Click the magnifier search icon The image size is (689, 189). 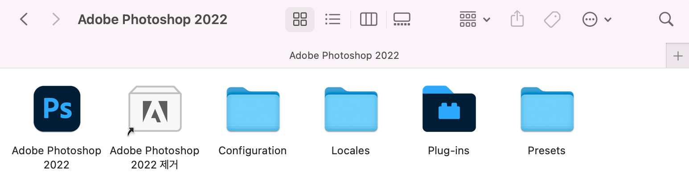(x=666, y=19)
